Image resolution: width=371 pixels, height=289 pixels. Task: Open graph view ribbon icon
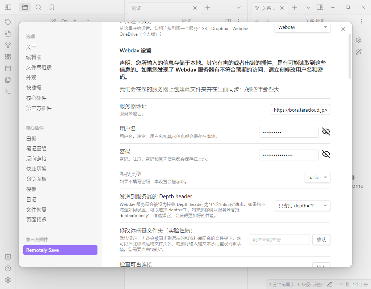[x=8, y=45]
